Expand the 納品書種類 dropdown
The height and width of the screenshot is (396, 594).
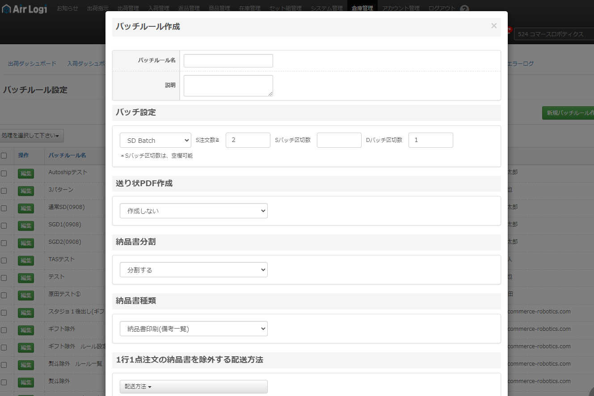[194, 329]
